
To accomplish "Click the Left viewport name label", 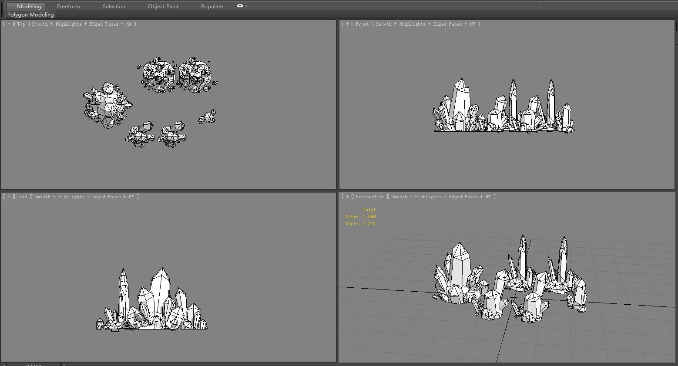I will [23, 196].
